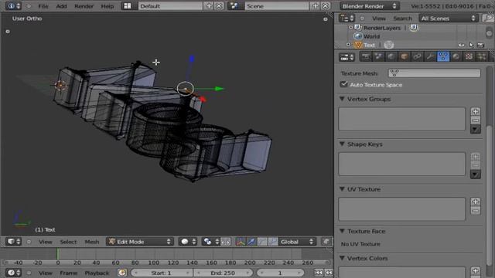The width and height of the screenshot is (495, 278).
Task: Open the Blender Render engine dropdown
Action: click(x=369, y=6)
